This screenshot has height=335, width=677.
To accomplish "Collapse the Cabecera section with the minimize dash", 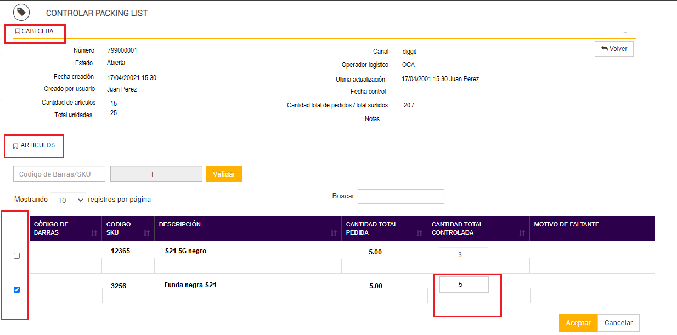I will pyautogui.click(x=625, y=33).
